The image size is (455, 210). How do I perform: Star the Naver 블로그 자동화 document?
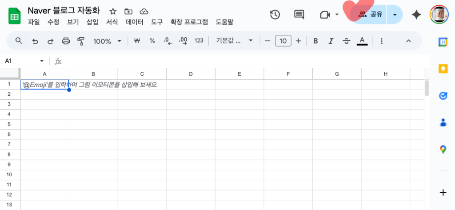(113, 12)
